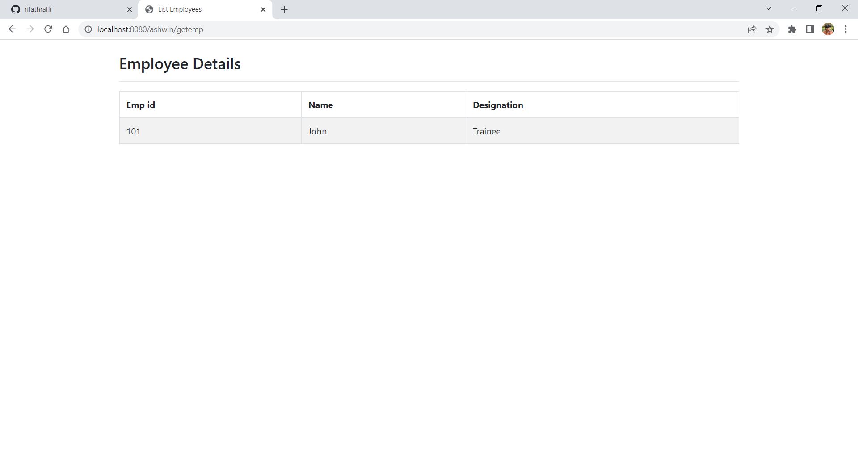Open a new browser tab
The width and height of the screenshot is (858, 460).
284,9
